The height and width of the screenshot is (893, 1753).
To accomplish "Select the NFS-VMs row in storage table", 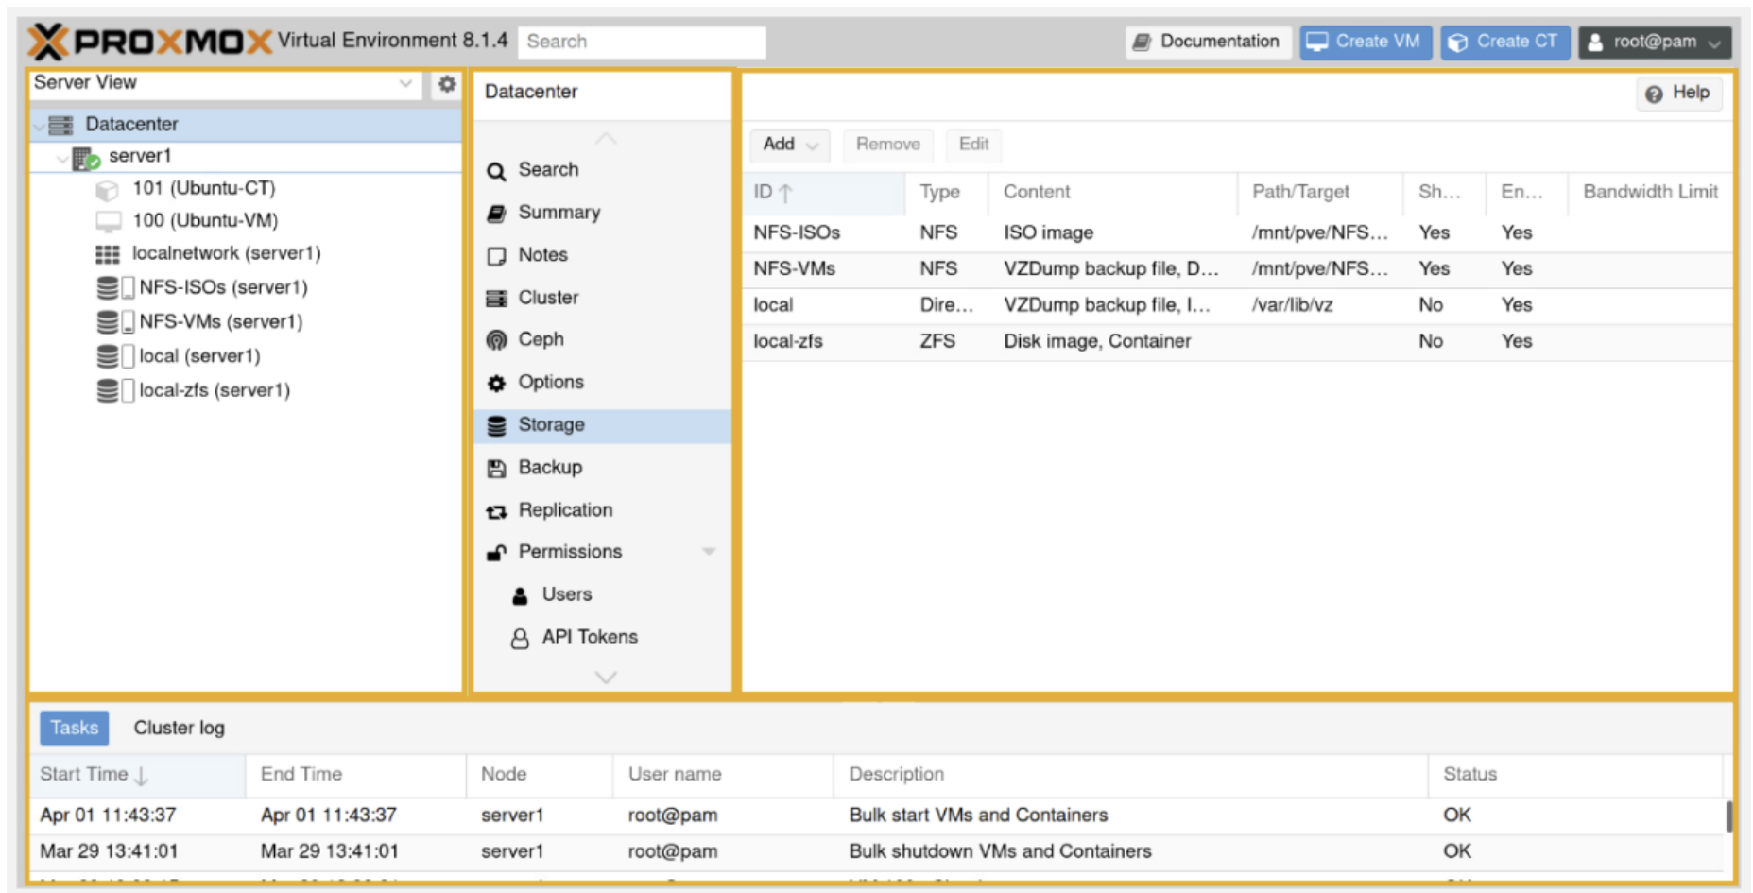I will pyautogui.click(x=1238, y=269).
